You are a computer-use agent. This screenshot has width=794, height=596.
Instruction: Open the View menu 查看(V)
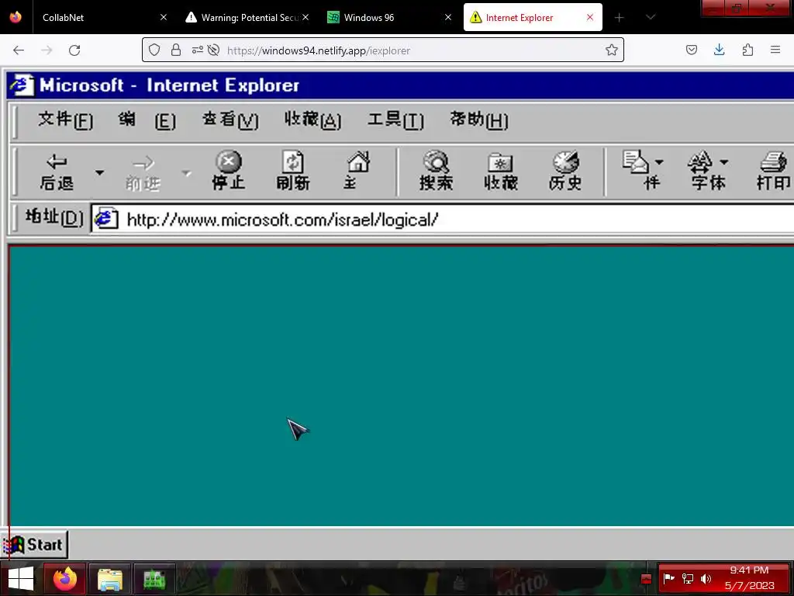pyautogui.click(x=230, y=120)
